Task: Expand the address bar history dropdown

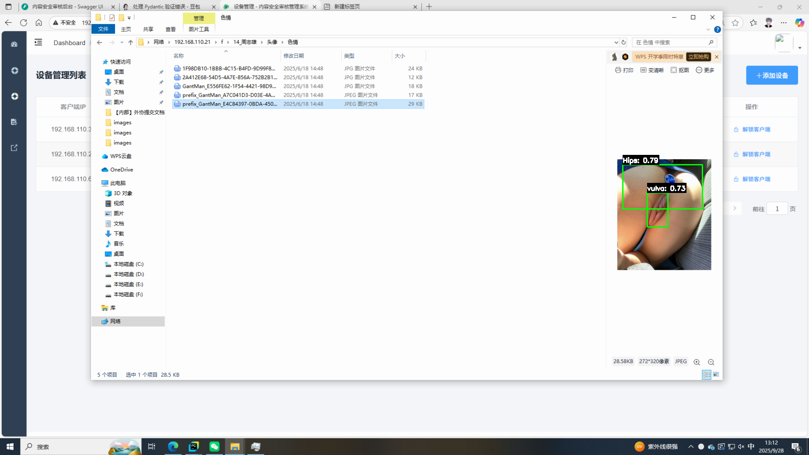Action: coord(616,42)
